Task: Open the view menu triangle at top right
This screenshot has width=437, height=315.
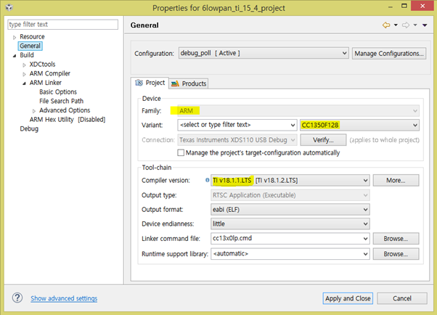Action: tap(424, 25)
